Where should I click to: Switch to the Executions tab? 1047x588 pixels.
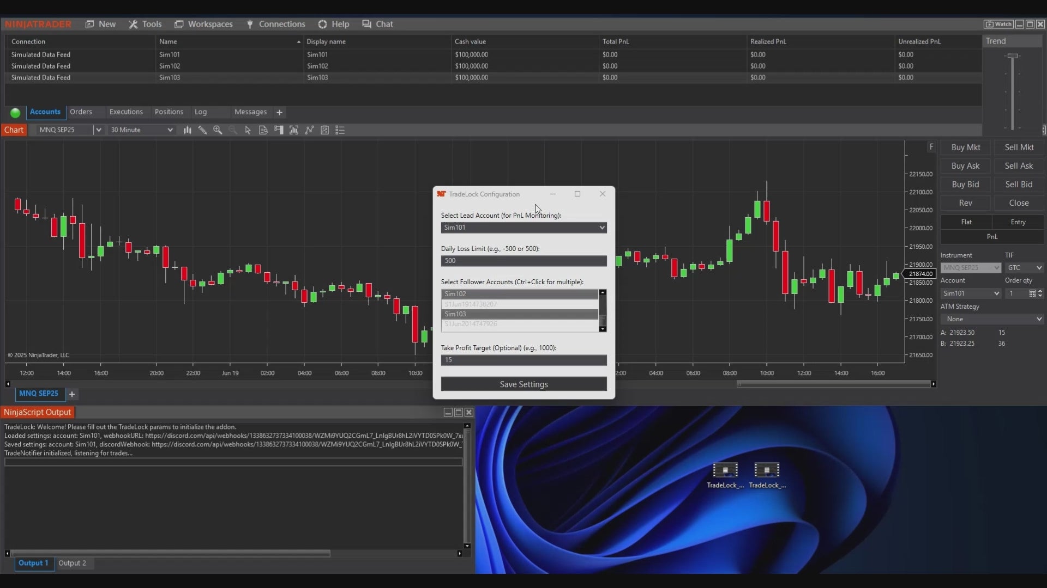tap(126, 112)
